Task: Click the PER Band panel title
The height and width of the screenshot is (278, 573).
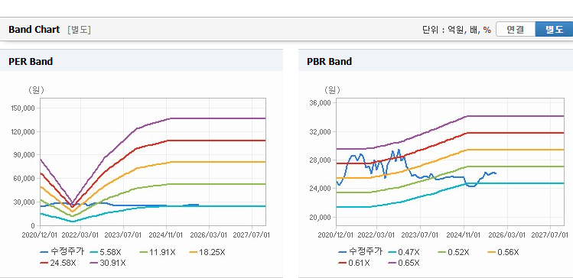Action: pos(31,61)
